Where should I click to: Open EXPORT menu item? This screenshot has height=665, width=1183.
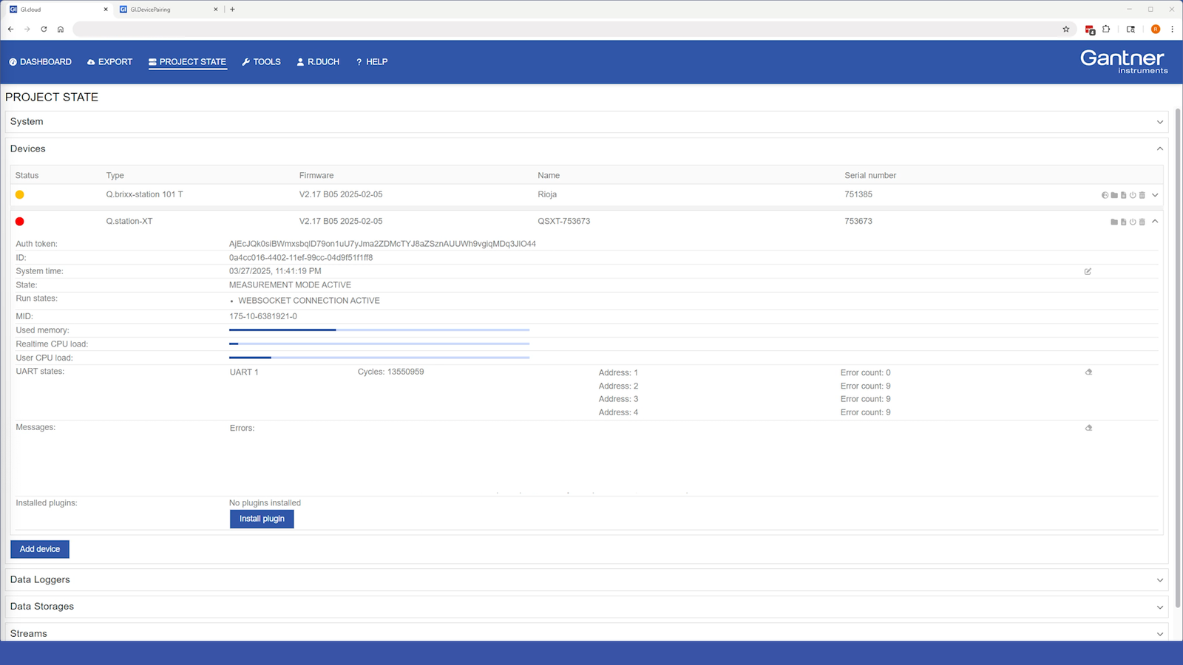point(109,62)
